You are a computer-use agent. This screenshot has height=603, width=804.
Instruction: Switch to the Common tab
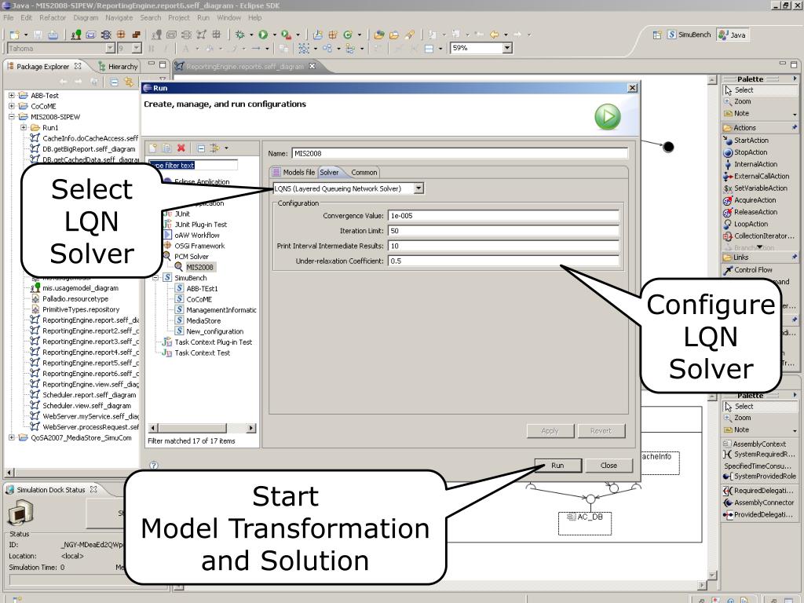coord(364,172)
